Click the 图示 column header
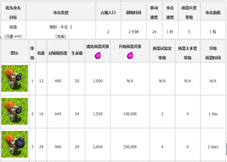 click(14, 53)
